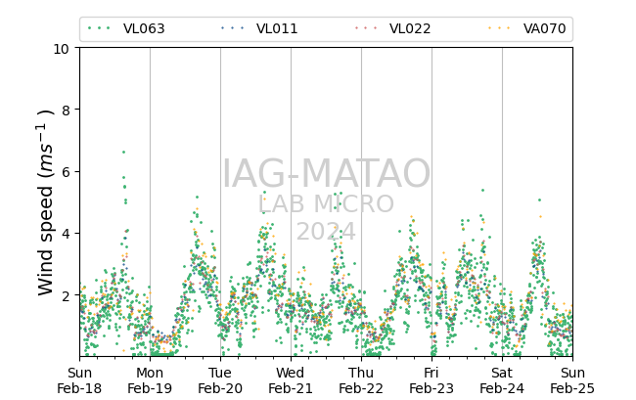Viewport: 636px width, 400px height.
Task: Click the Wed Feb-21 date label
Action: coord(291,380)
